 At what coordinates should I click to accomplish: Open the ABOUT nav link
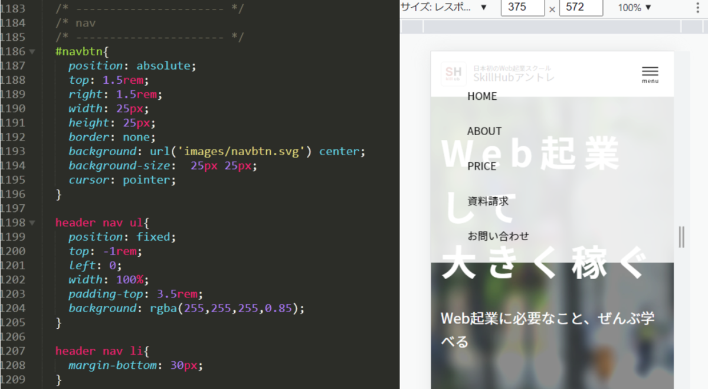pyautogui.click(x=484, y=131)
